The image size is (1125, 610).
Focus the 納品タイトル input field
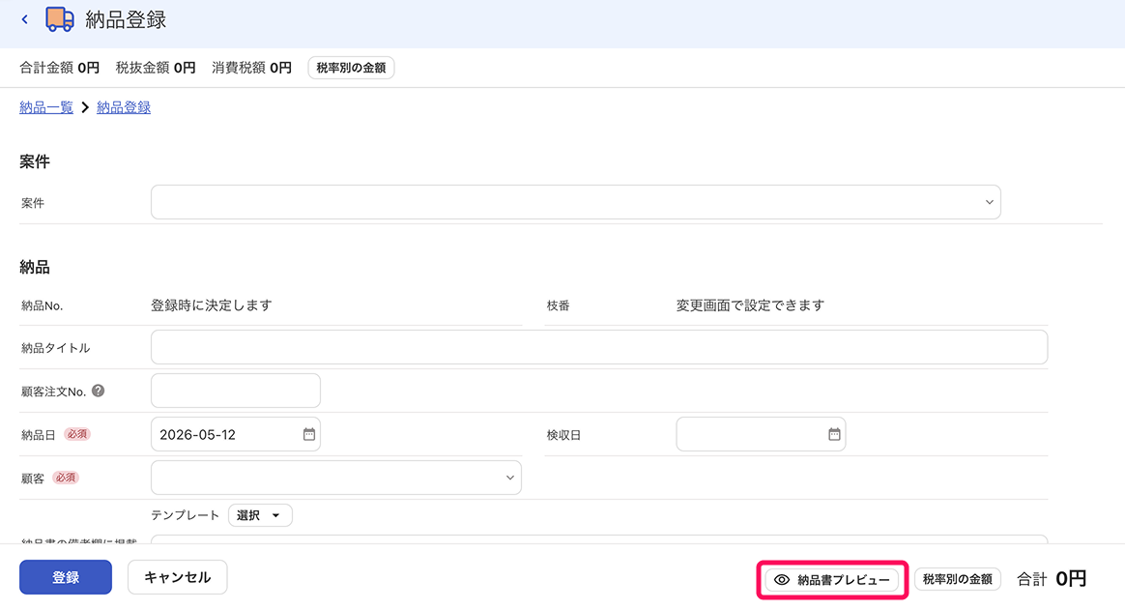pyautogui.click(x=599, y=347)
